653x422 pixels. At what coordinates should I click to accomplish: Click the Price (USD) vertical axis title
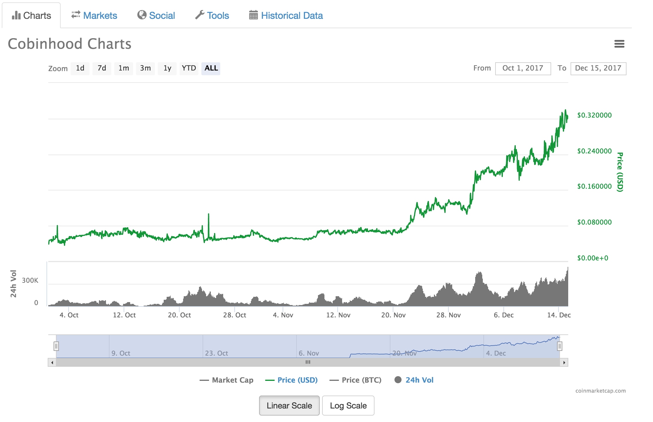[x=620, y=172]
